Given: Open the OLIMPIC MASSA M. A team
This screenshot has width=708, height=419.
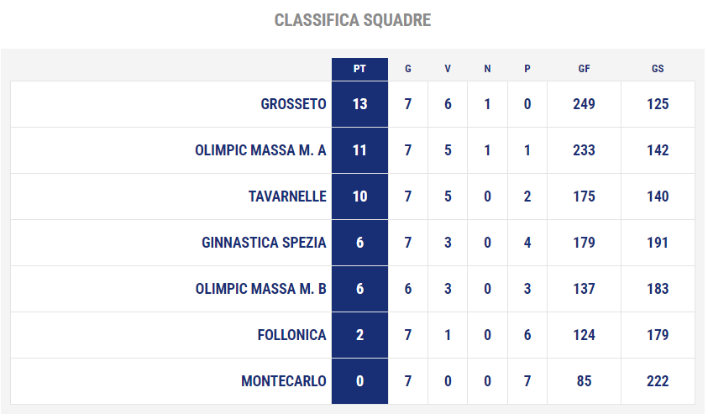Looking at the screenshot, I should 260,150.
